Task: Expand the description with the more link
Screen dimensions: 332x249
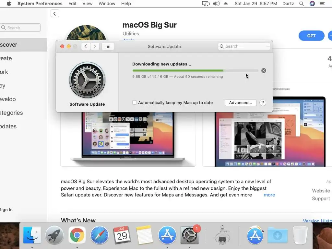Action: (269, 195)
